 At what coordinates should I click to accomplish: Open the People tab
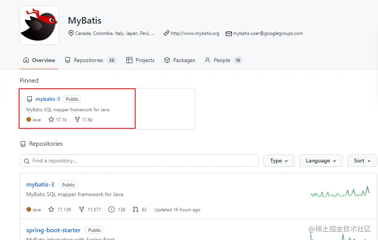(x=223, y=60)
